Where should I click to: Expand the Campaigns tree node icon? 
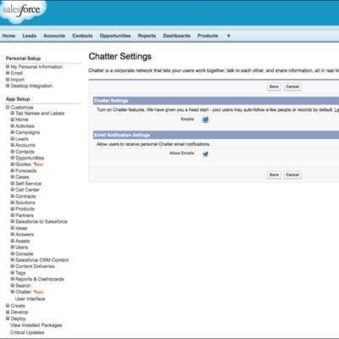click(13, 132)
